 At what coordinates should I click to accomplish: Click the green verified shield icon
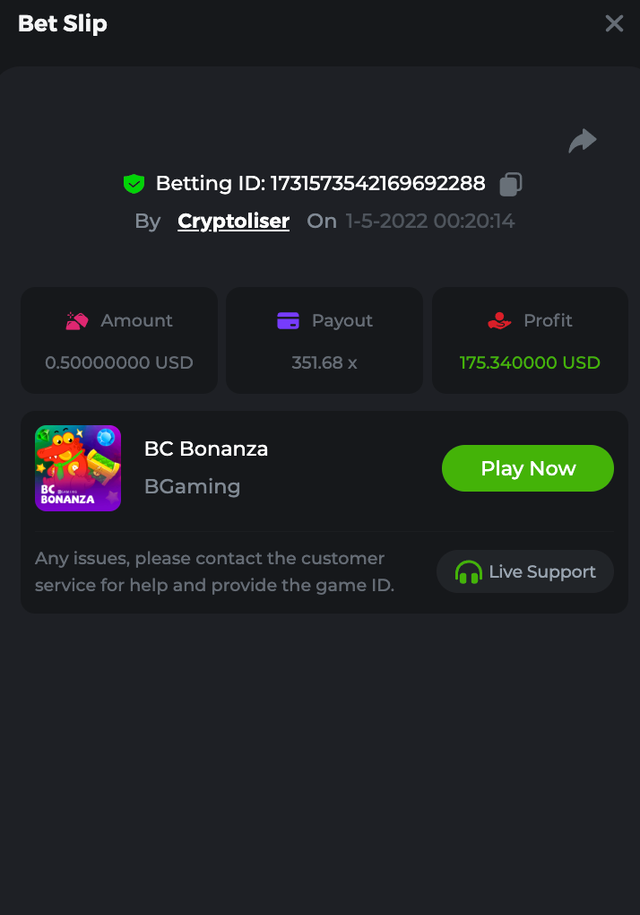[x=134, y=184]
